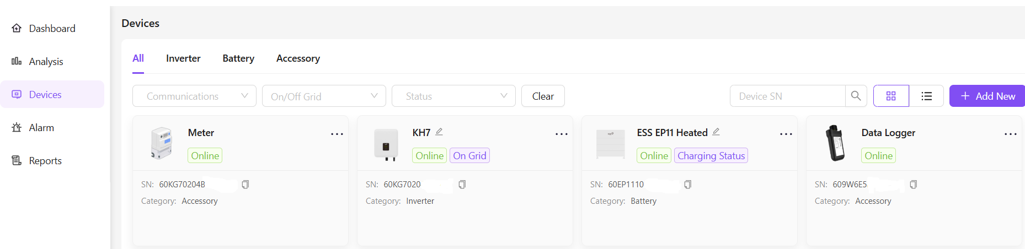Switch to the Inverter tab
Image resolution: width=1025 pixels, height=249 pixels.
(183, 58)
